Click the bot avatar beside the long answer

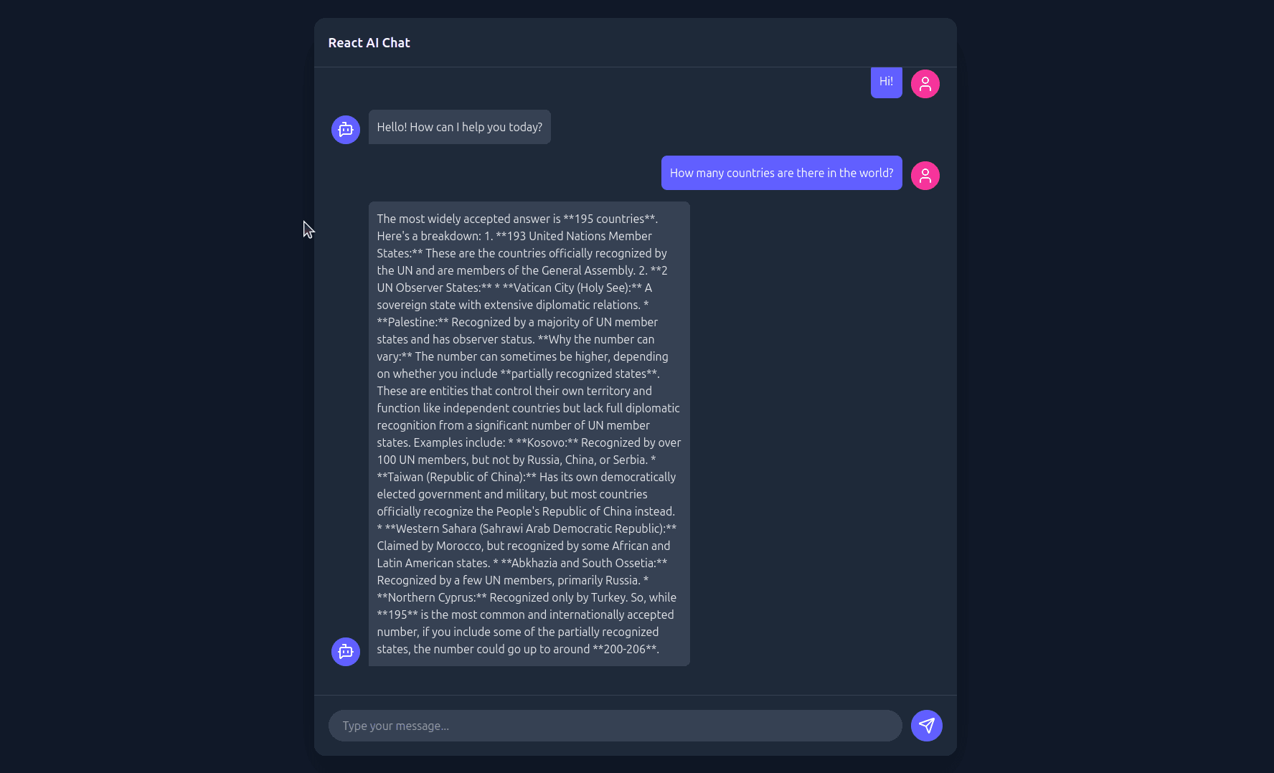pos(345,652)
